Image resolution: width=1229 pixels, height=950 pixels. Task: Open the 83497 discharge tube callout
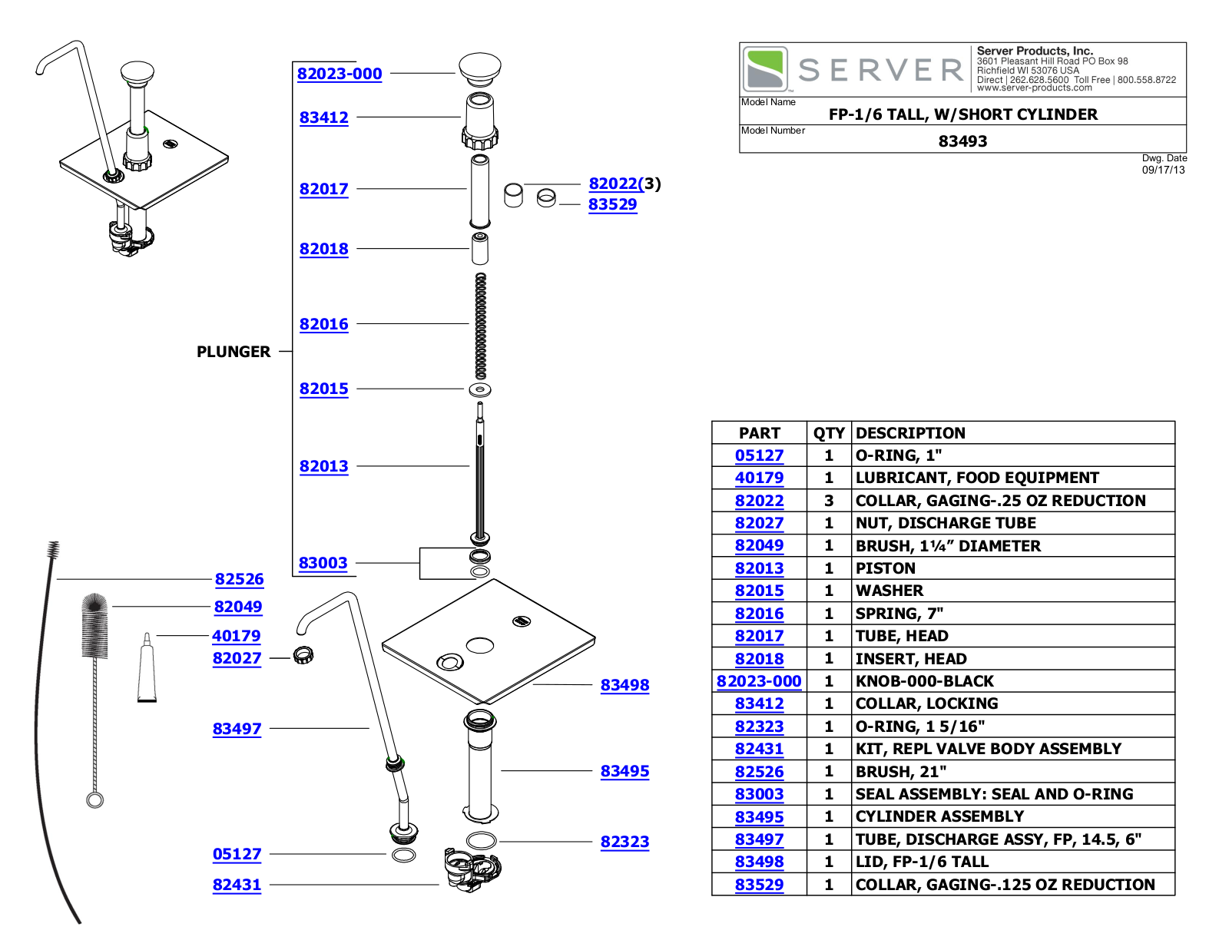(237, 729)
